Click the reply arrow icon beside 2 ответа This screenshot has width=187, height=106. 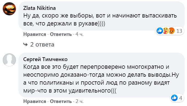[x=26, y=45]
